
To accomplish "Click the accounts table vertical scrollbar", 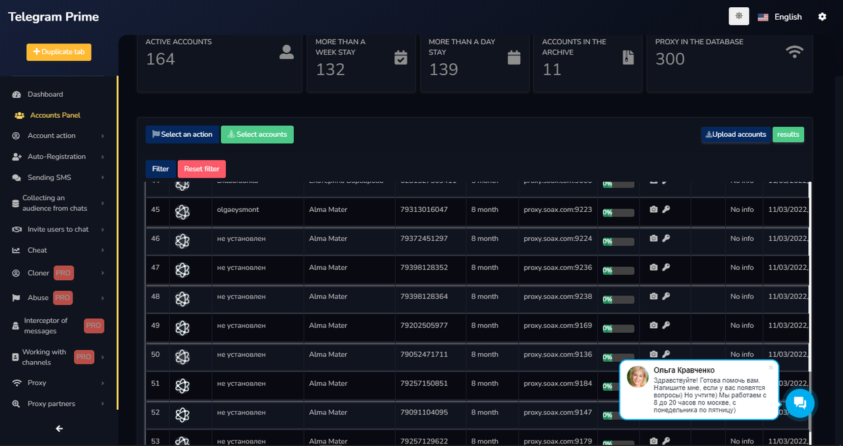I will [810, 263].
